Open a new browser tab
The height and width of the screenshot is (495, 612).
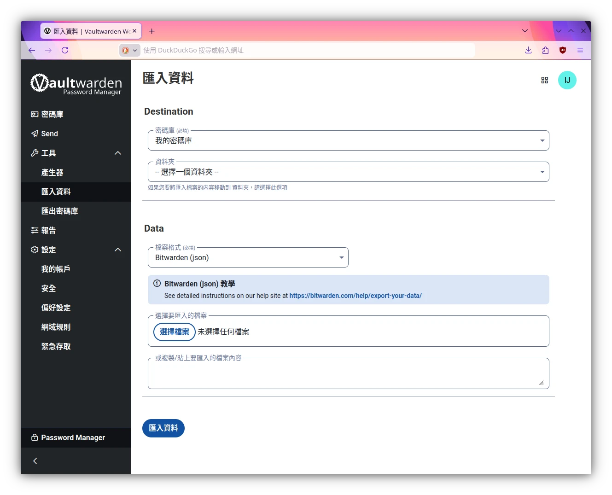click(152, 31)
